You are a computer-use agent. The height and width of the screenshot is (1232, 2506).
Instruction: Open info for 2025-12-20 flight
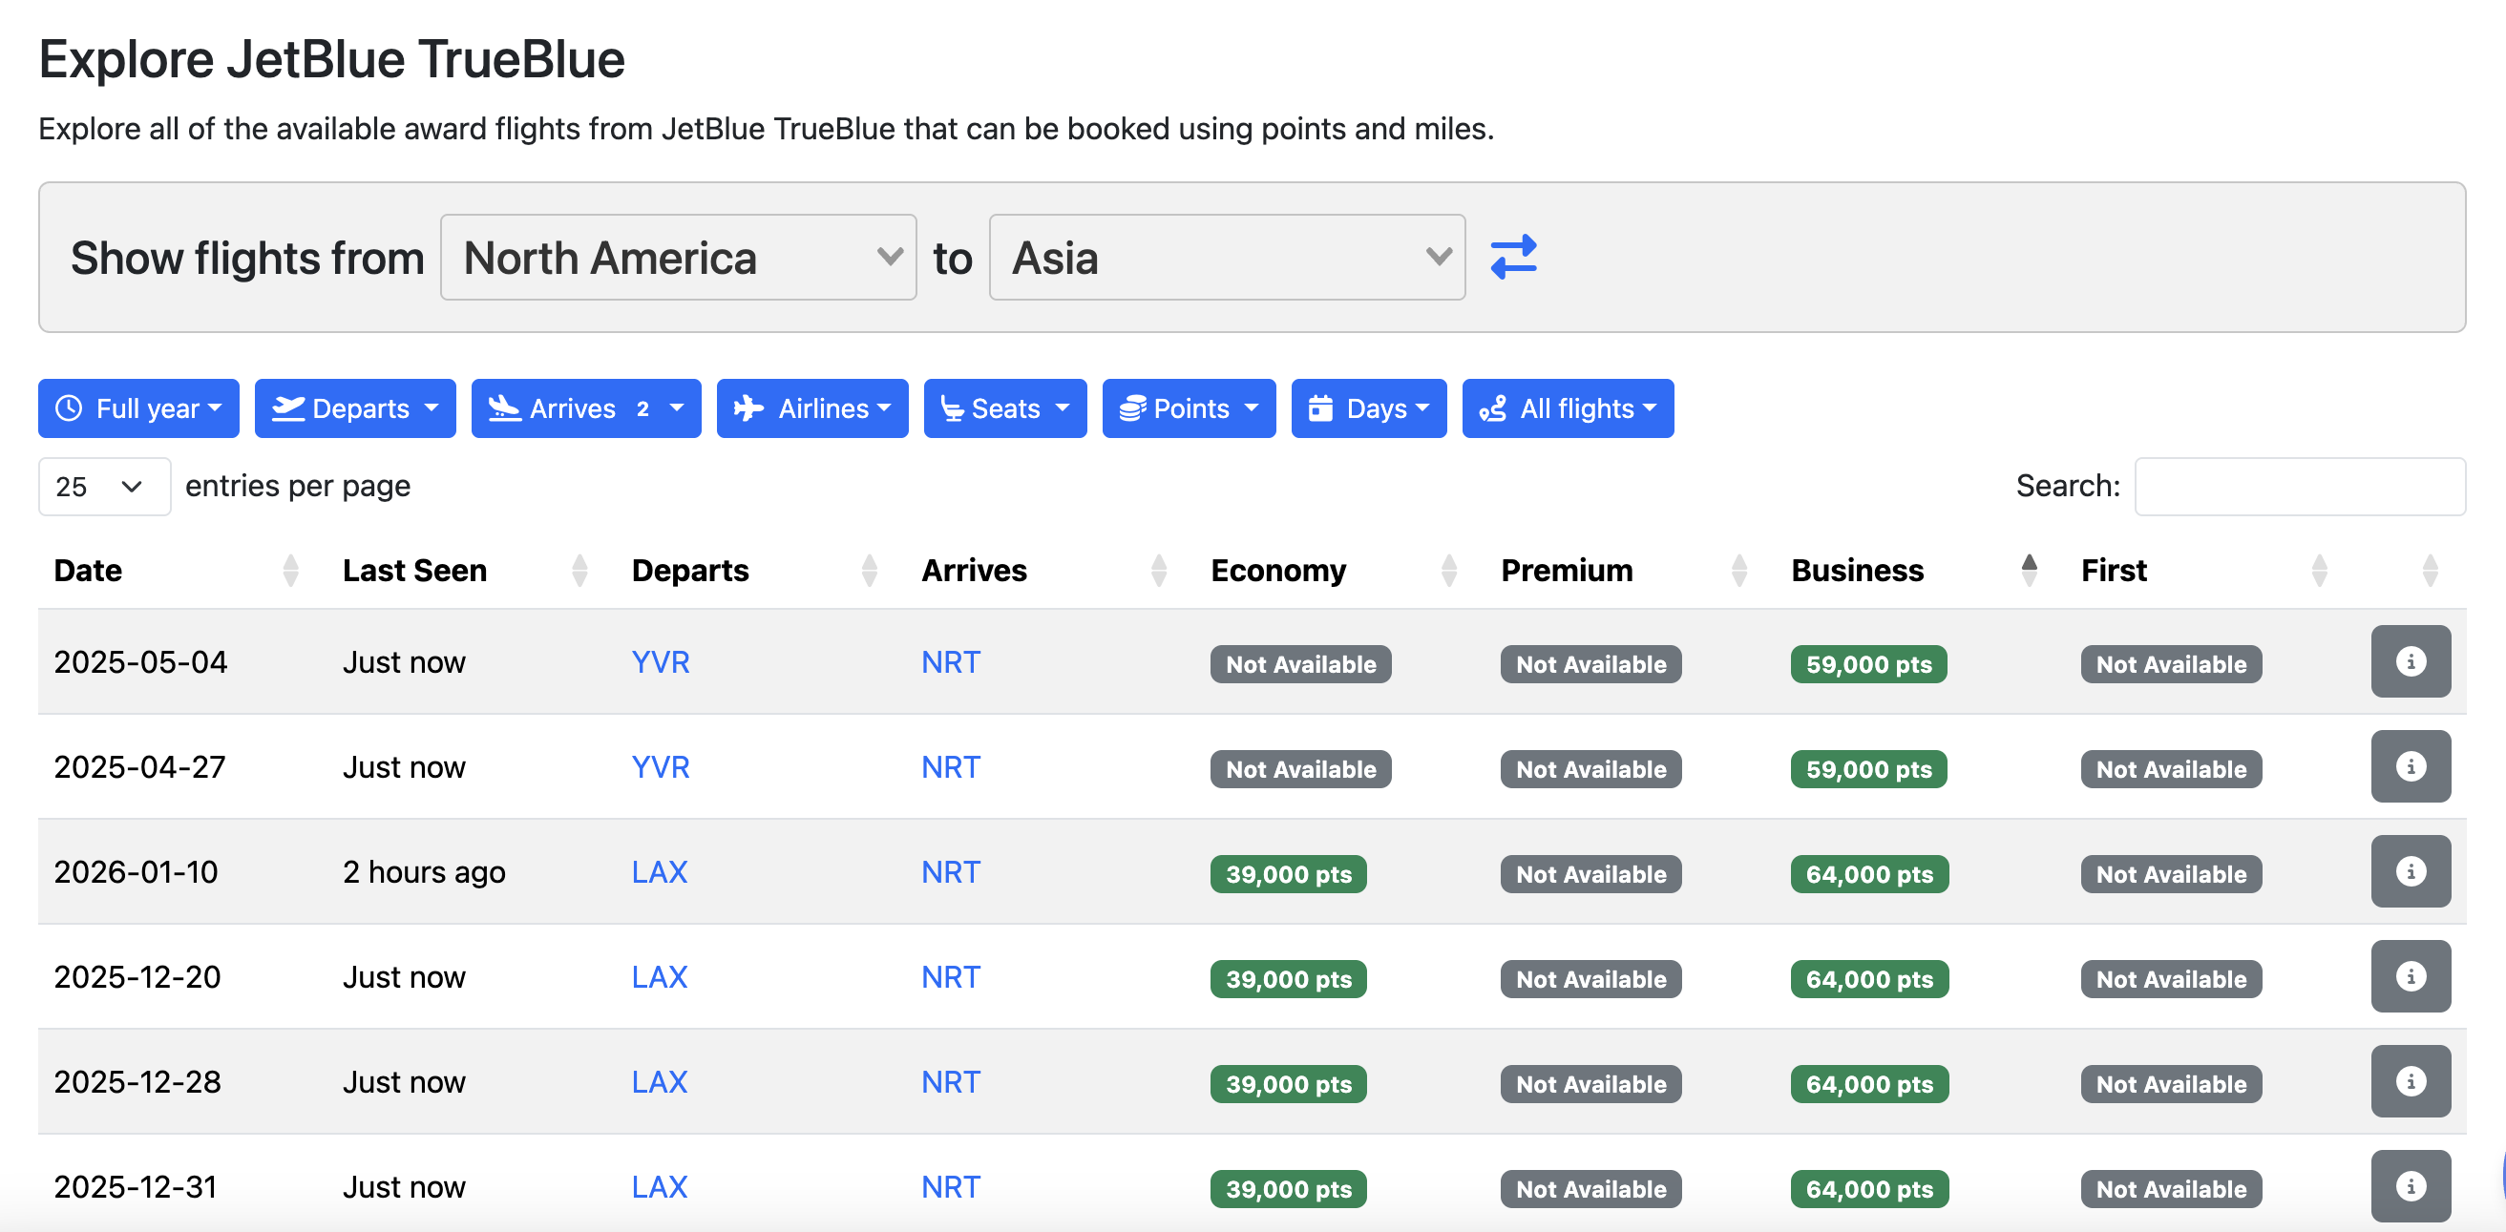click(x=2410, y=977)
